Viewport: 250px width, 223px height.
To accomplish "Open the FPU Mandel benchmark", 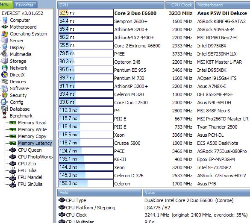I will 30,177.
